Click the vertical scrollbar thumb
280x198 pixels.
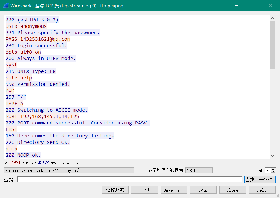272,45
